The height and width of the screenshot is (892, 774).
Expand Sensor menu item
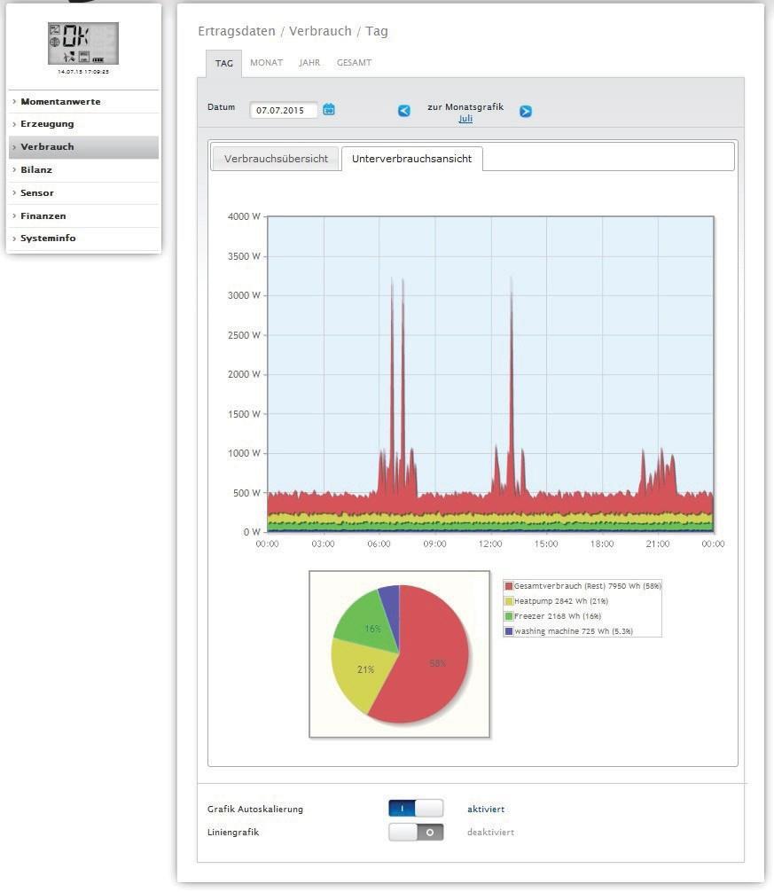pos(83,192)
